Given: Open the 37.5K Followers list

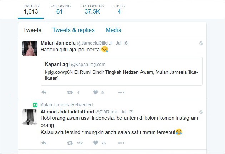Looking at the screenshot, I should (92, 9).
